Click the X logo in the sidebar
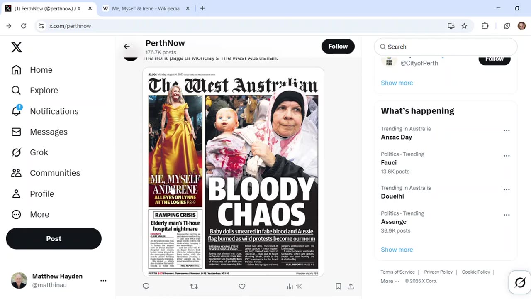The width and height of the screenshot is (531, 299). pos(17,47)
